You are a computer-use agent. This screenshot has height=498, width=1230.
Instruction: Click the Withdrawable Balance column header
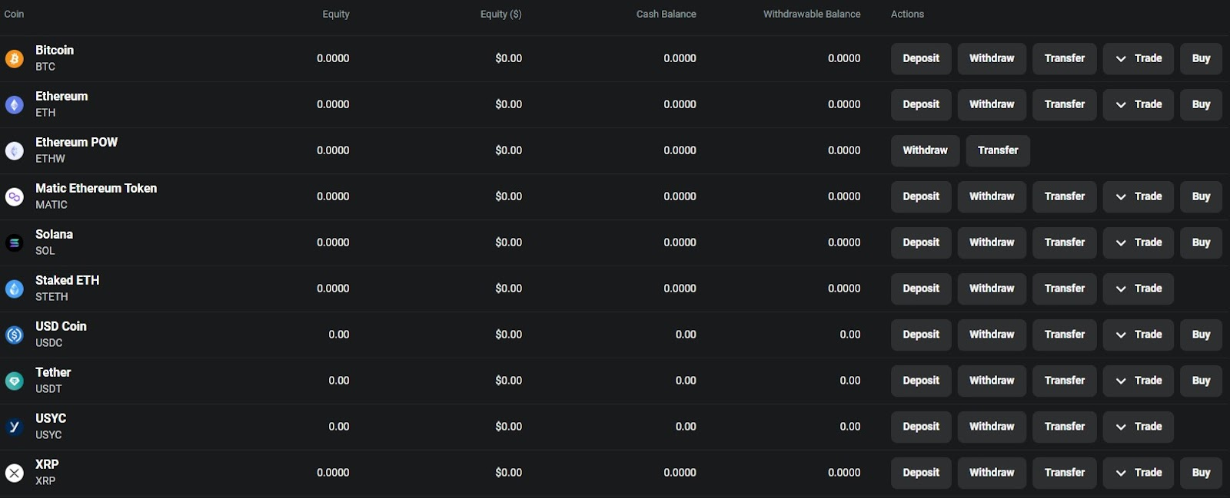[811, 14]
